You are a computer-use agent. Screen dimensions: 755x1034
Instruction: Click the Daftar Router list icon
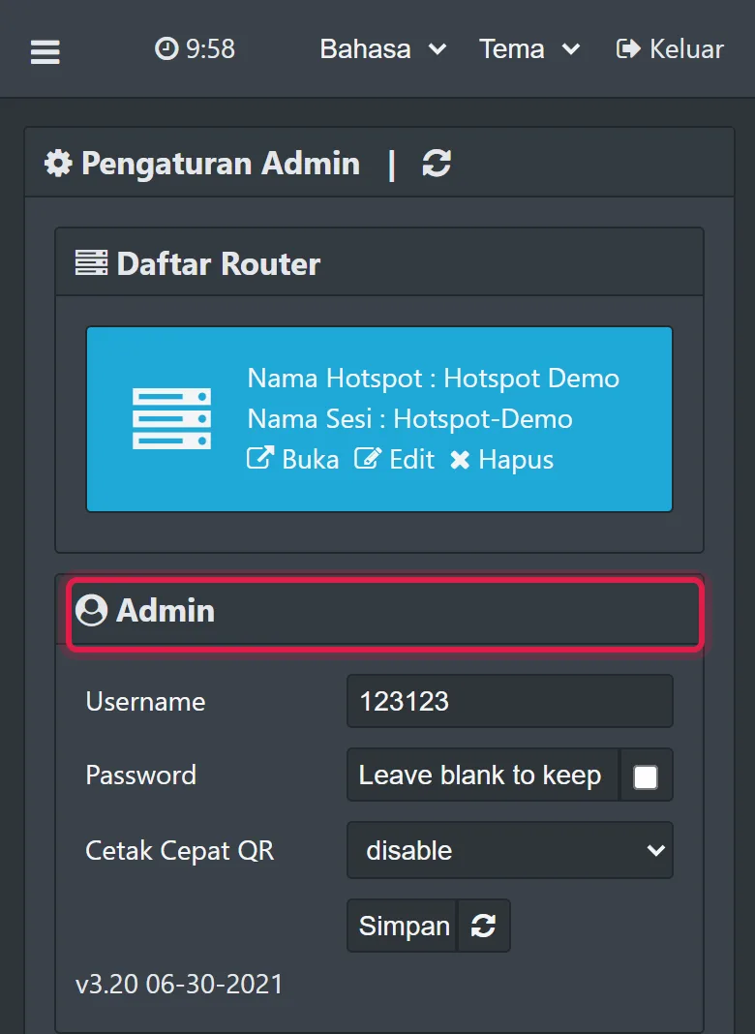point(91,263)
